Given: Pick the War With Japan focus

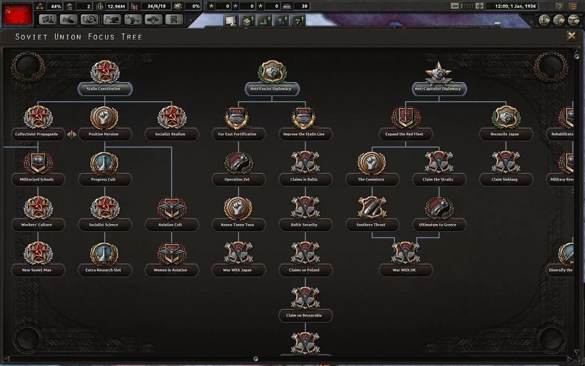Looking at the screenshot, I should [239, 259].
